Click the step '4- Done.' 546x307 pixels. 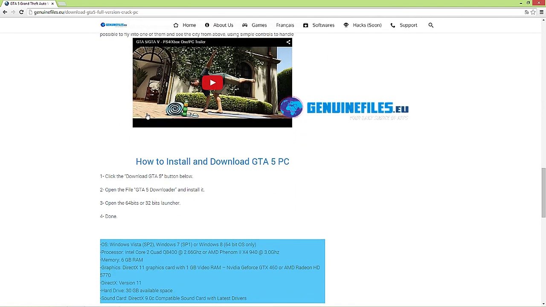108,216
